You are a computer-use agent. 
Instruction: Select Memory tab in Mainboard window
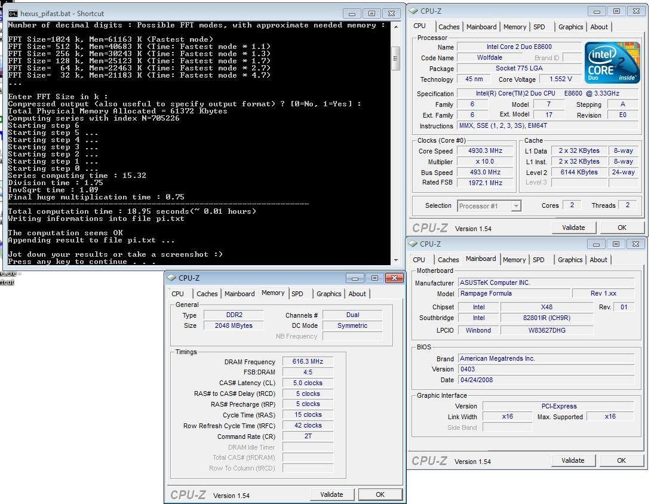514,260
